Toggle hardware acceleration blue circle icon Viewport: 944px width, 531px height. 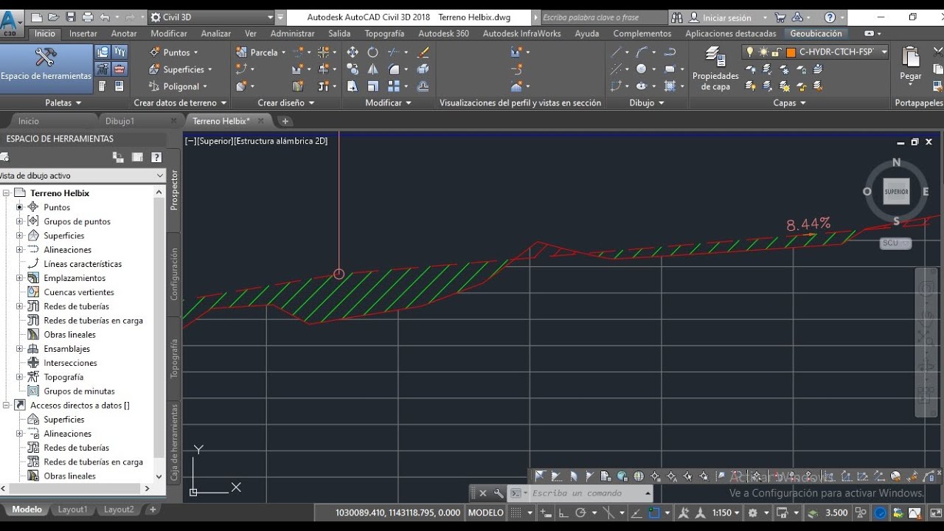[880, 513]
